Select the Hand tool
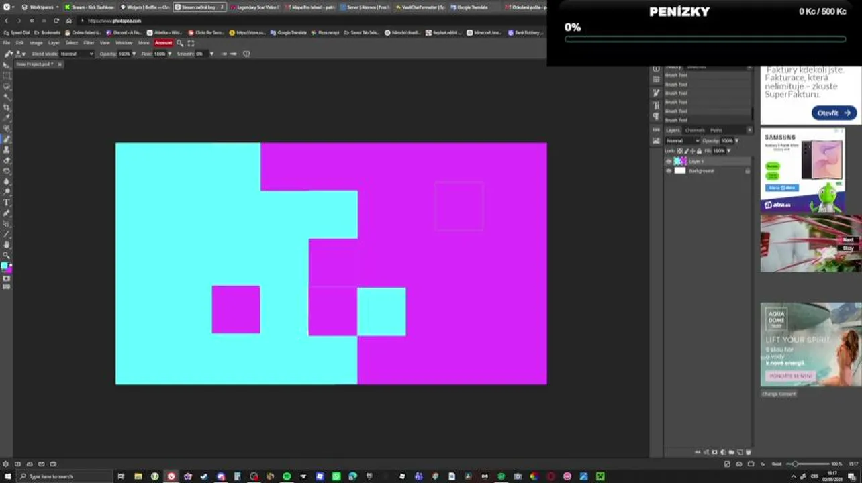This screenshot has height=483, width=862. pos(7,244)
